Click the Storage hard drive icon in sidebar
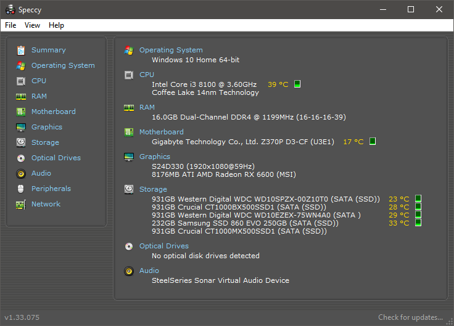This screenshot has width=454, height=326. tap(21, 142)
